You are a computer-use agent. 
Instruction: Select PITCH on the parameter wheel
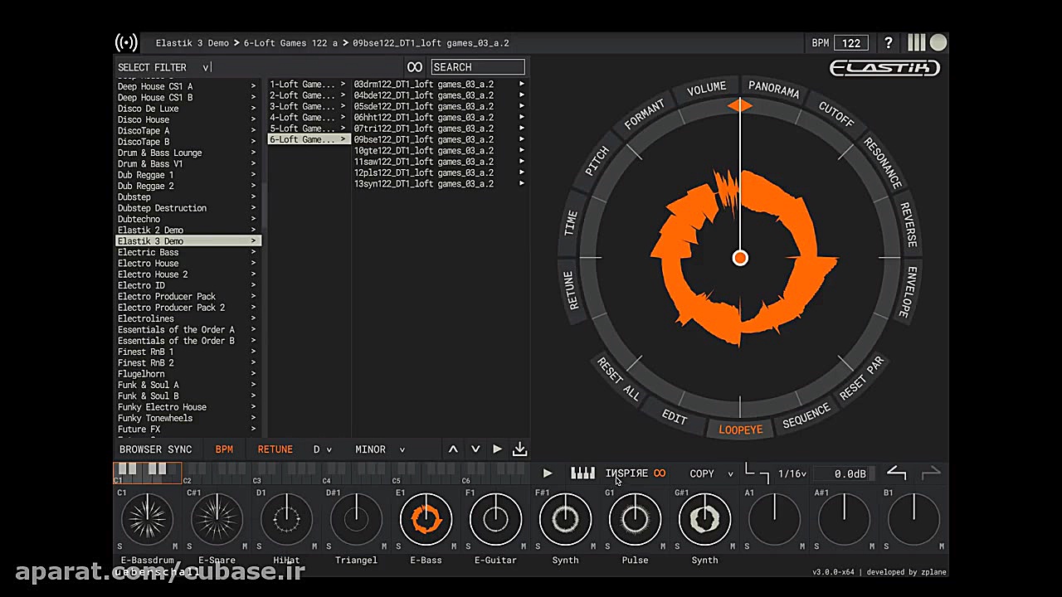[x=597, y=161]
